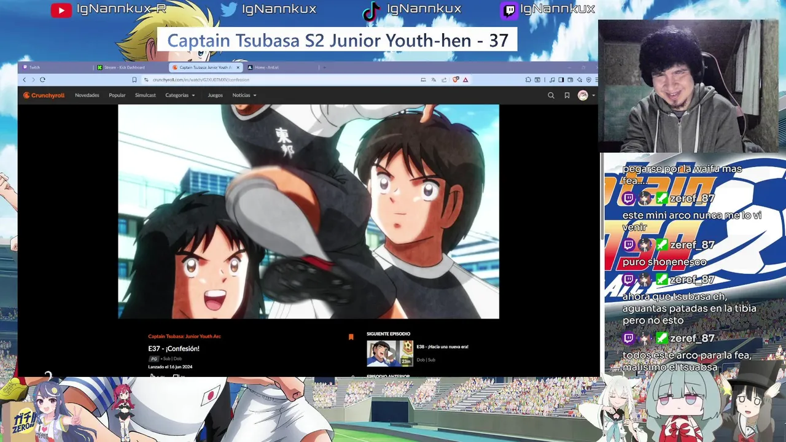Open Crunchyroll search magnifier icon
786x442 pixels.
[x=551, y=95]
